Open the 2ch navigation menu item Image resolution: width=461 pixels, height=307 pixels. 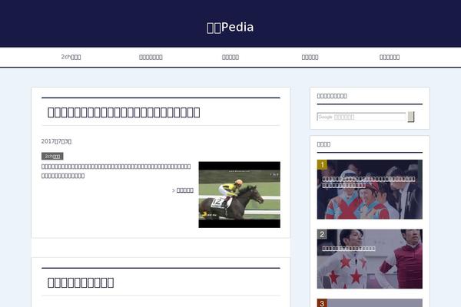pyautogui.click(x=71, y=57)
